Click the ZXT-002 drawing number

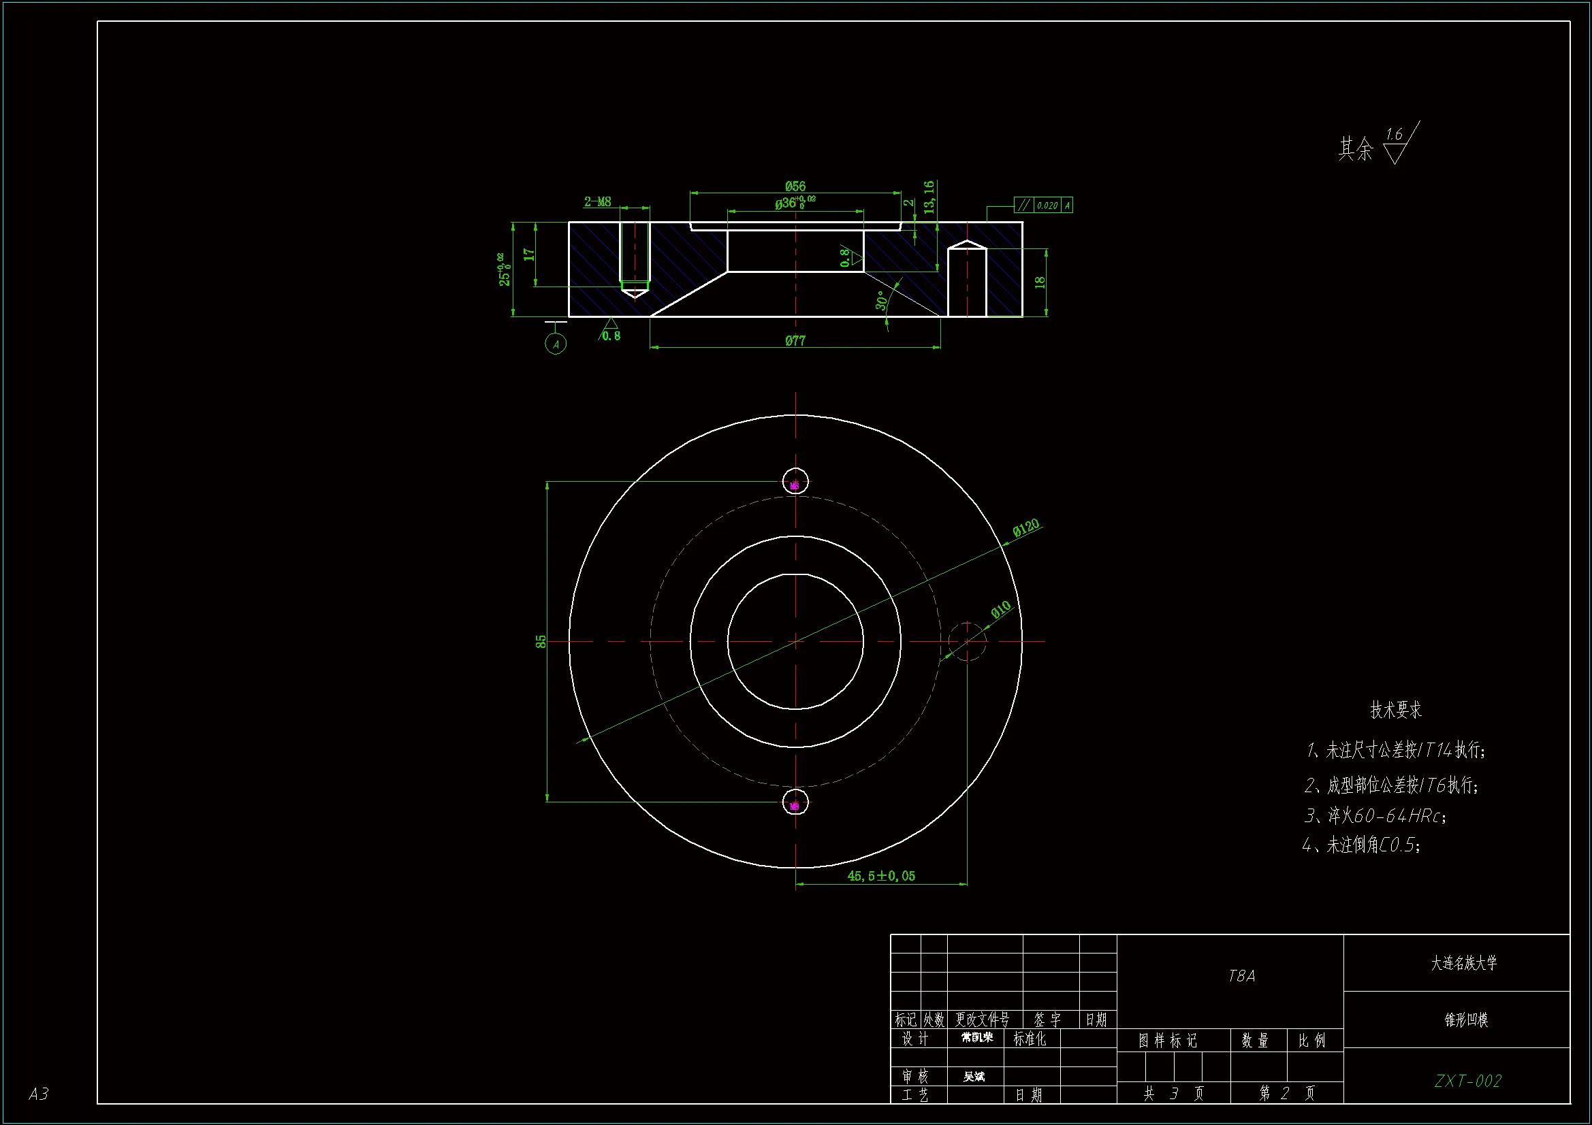(1467, 1081)
